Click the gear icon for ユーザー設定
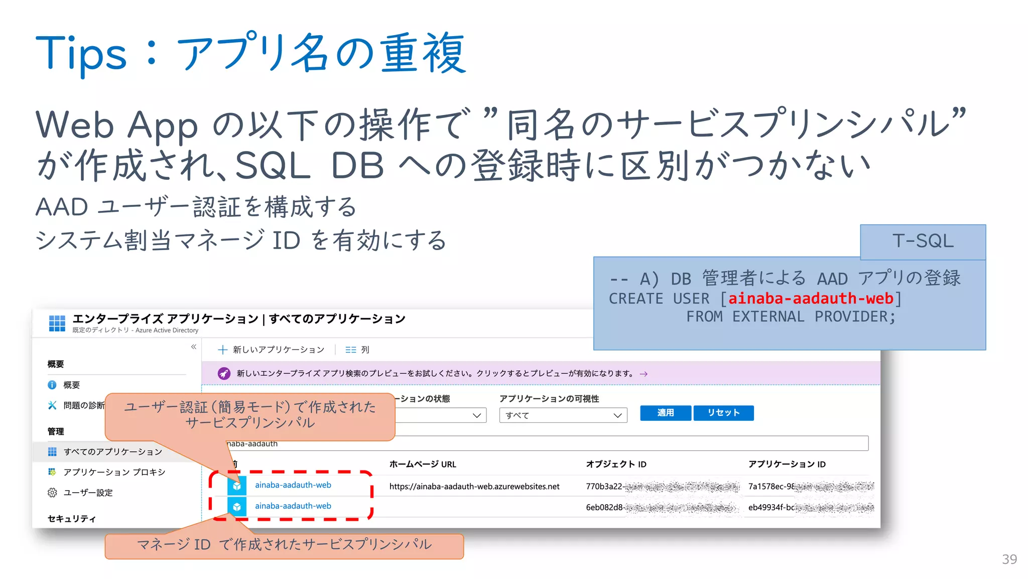Screen dimensions: 1028x579 pos(52,493)
